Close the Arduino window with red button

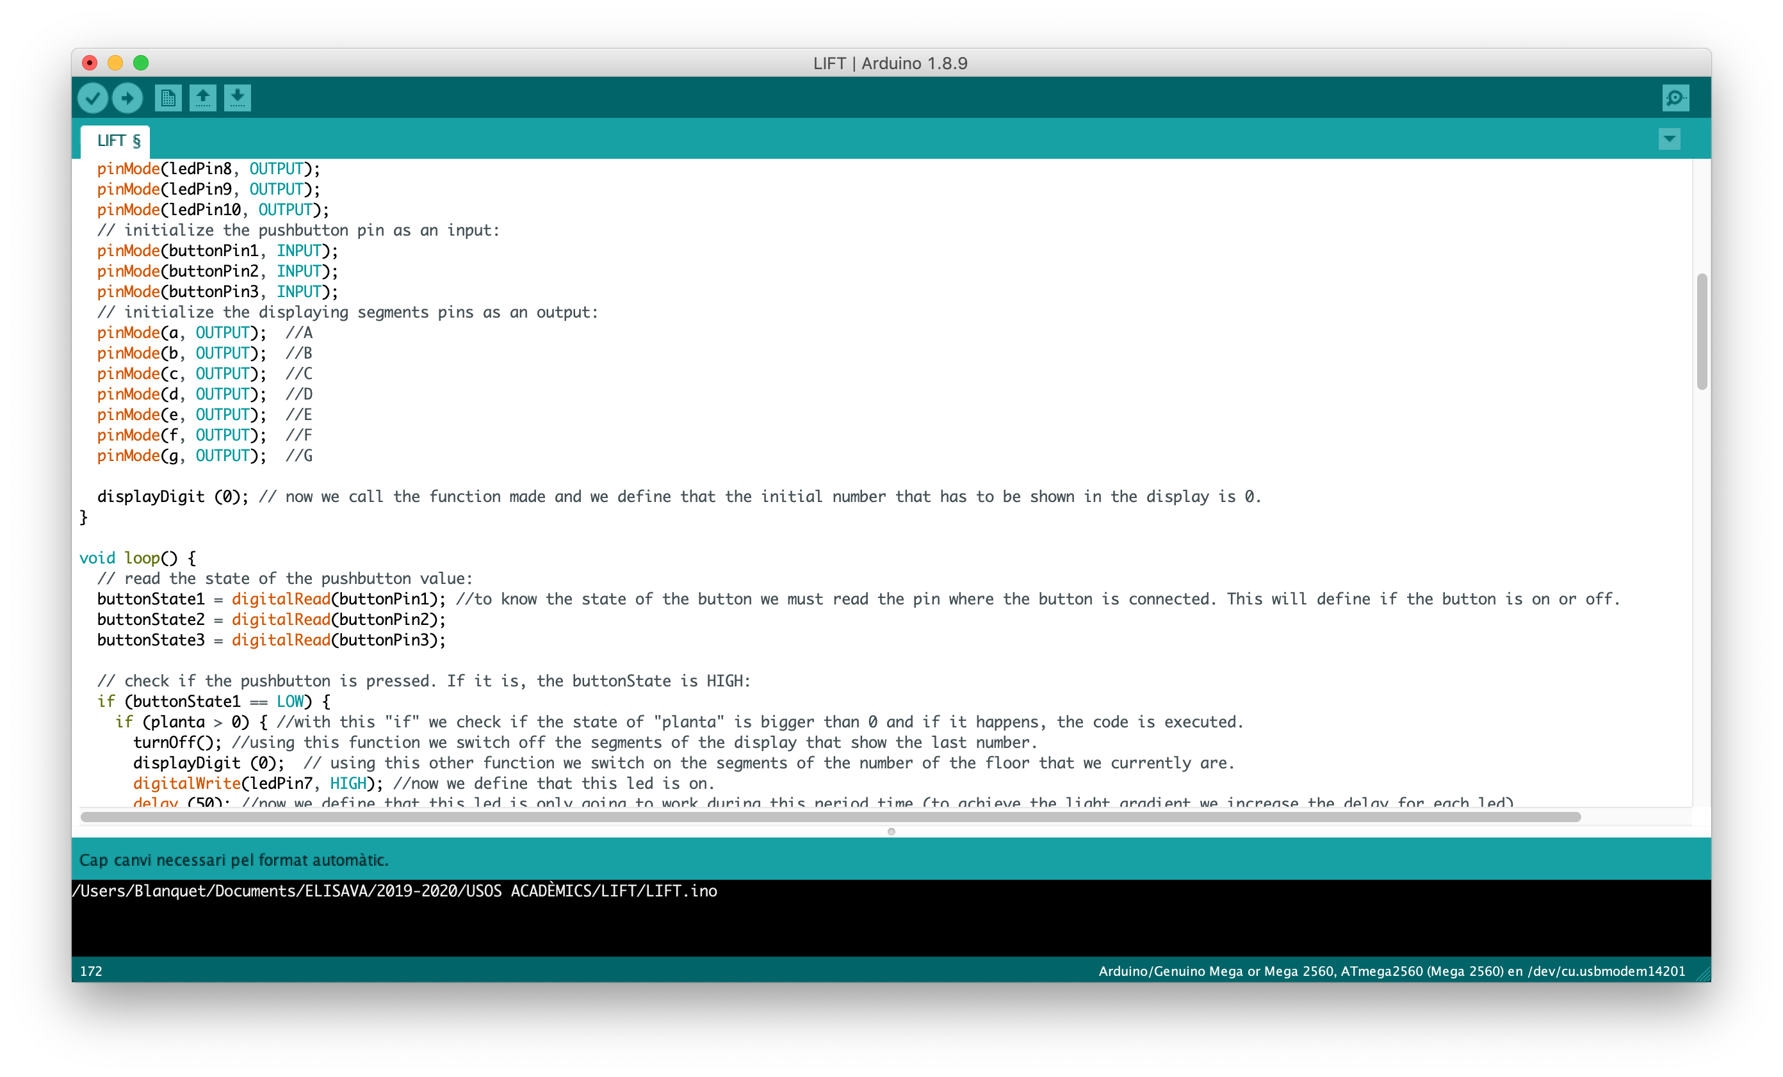90,63
